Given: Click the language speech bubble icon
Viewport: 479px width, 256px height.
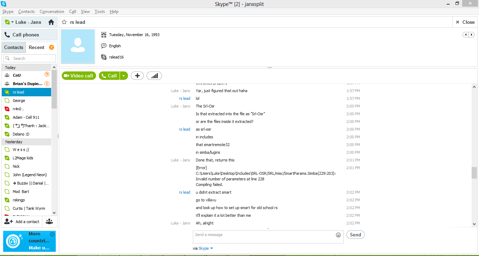Looking at the screenshot, I should point(104,46).
